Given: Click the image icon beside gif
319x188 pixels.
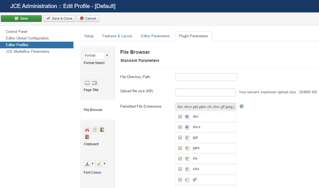Looking at the screenshot, I should (187, 180).
